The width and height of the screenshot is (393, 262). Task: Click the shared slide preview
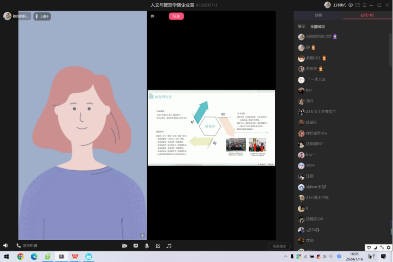(211, 128)
